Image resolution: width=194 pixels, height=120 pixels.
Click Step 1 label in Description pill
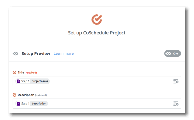[25, 104]
